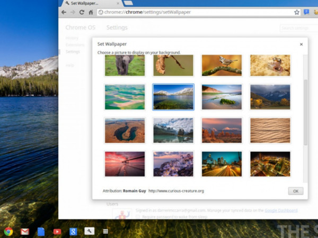The image size is (318, 238).
Task: Choose the aerial night city wallpaper
Action: click(x=270, y=164)
